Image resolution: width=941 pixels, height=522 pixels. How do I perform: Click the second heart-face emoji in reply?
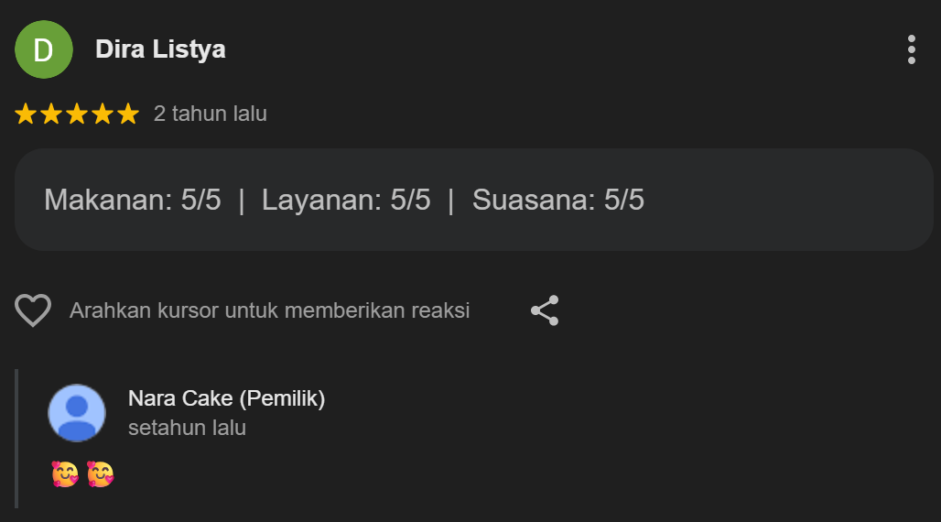point(100,474)
